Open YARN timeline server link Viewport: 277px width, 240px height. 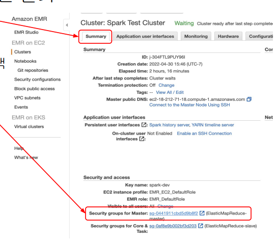tap(213, 125)
